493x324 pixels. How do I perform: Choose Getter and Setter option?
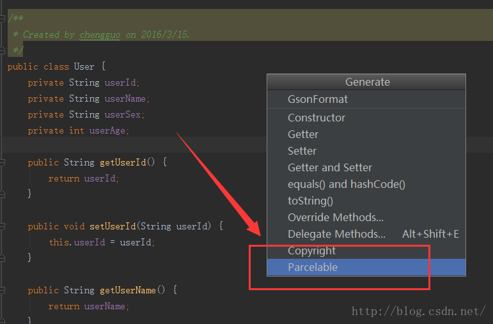366,167
